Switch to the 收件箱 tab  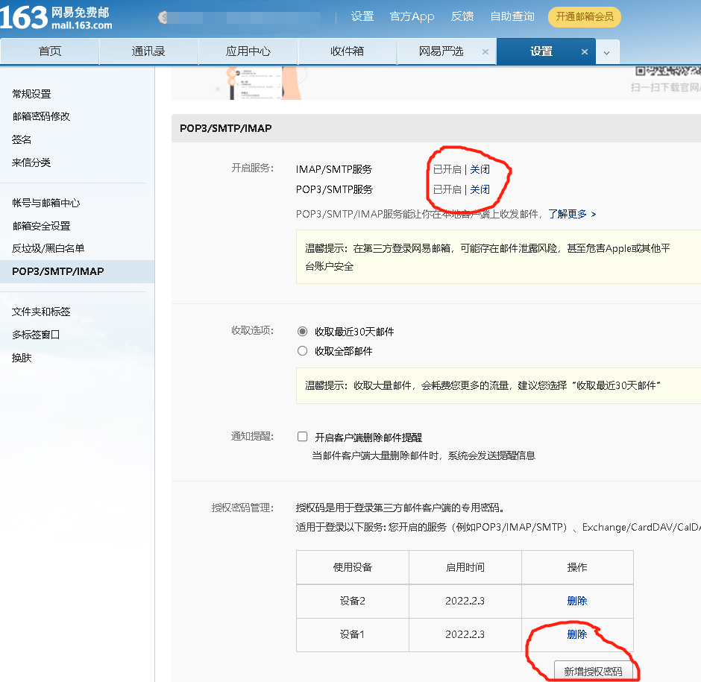click(x=347, y=51)
